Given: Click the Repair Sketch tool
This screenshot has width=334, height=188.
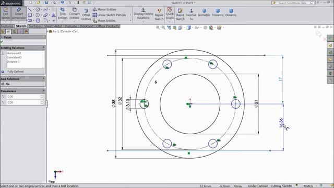Looking at the screenshot, I should click(159, 15).
